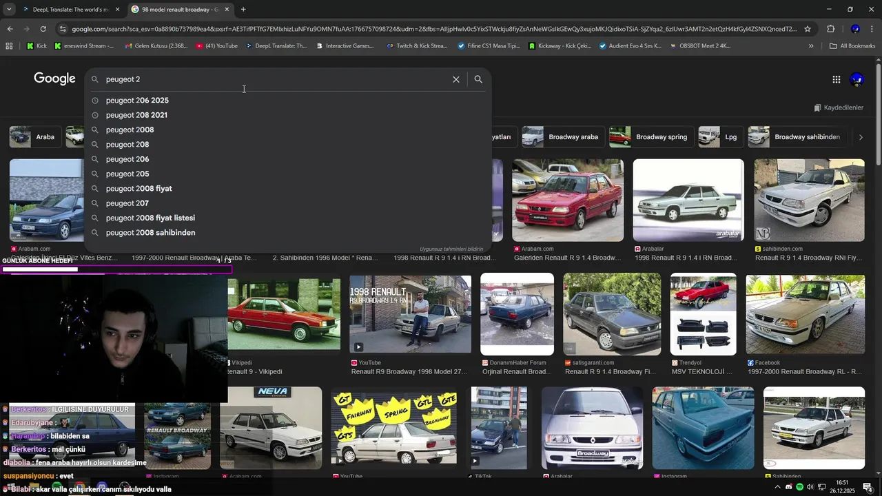The image size is (882, 496).
Task: Open the Chrome three-dot menu
Action: coord(872,29)
